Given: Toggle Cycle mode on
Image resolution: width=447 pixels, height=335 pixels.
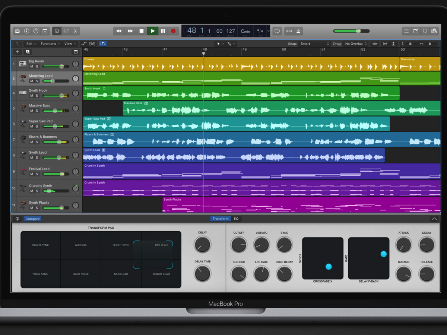Looking at the screenshot, I should coord(277,31).
